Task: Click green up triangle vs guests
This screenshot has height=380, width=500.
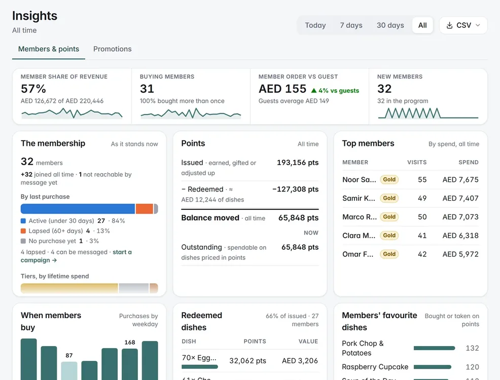Action: 314,91
